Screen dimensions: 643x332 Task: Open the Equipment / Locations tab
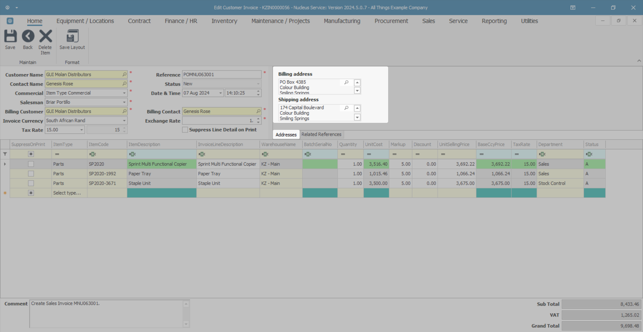[x=85, y=21]
